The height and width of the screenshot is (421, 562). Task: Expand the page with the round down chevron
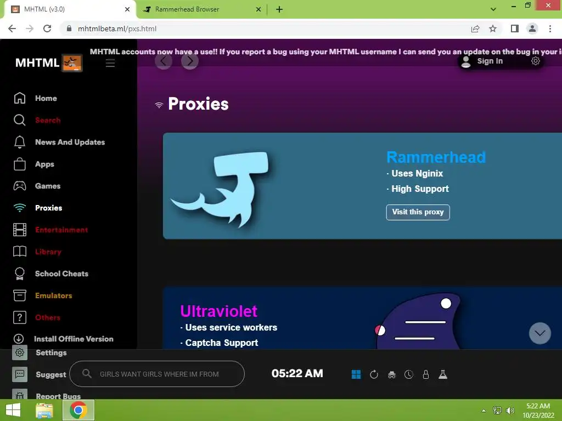[x=540, y=333]
